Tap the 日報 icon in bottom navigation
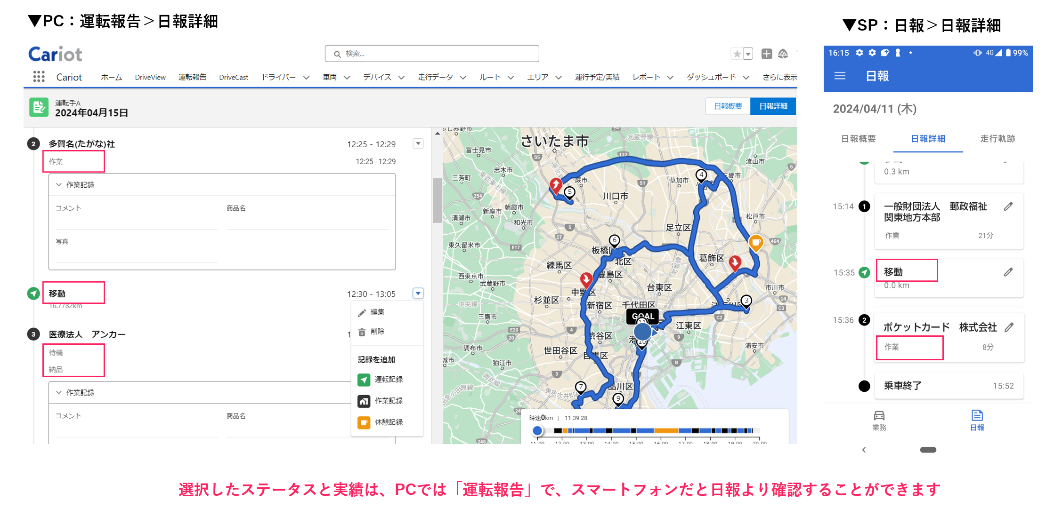The image size is (1046, 508). (977, 415)
